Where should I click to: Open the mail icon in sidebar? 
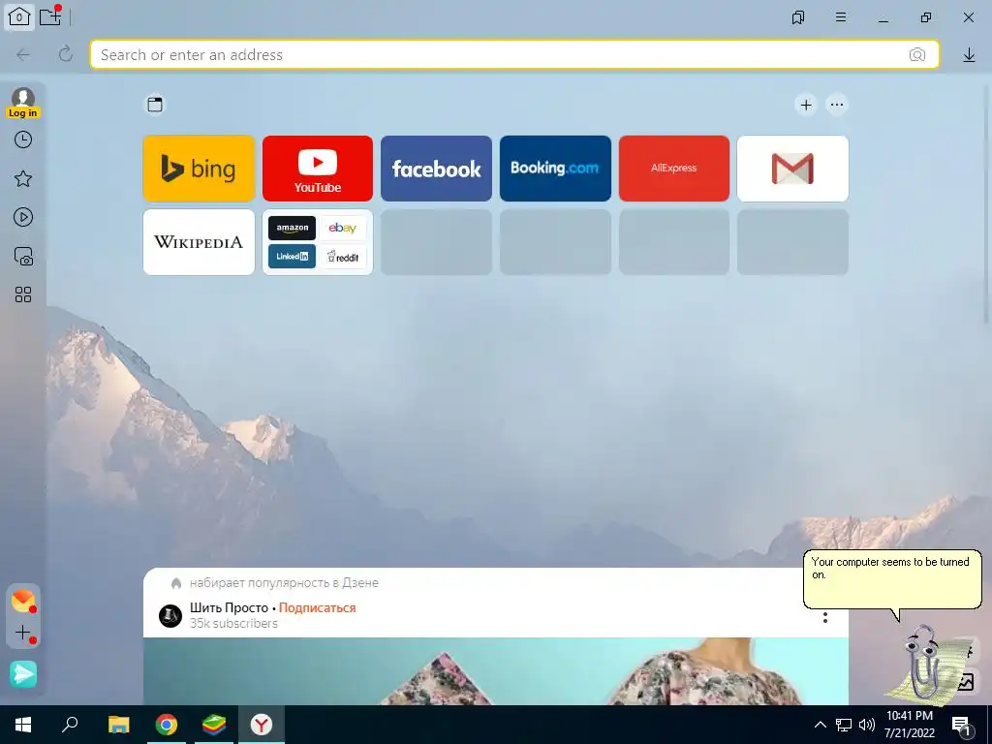click(x=23, y=601)
